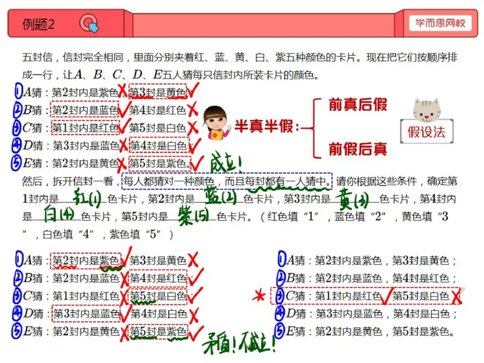The width and height of the screenshot is (484, 363).
Task: Click the gray cat mascot above the sign
Action: (427, 111)
